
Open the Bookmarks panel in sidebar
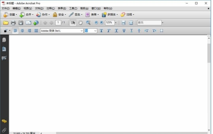(4, 49)
